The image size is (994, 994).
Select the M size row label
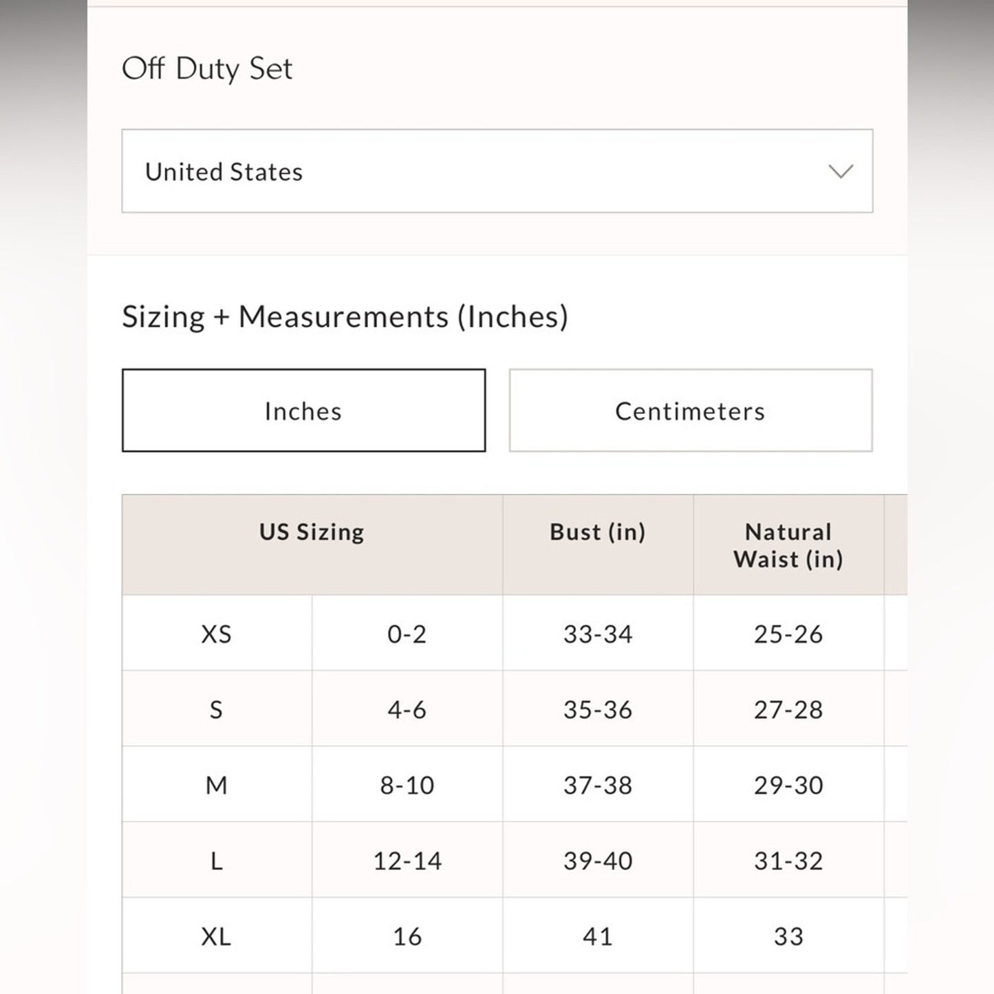pyautogui.click(x=216, y=785)
